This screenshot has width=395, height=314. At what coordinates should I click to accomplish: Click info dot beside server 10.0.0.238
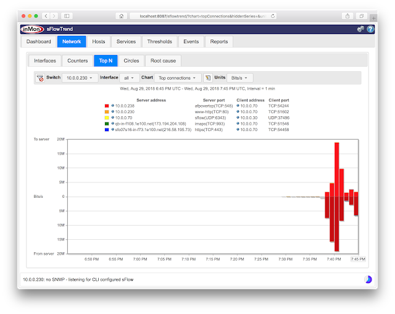pos(112,106)
